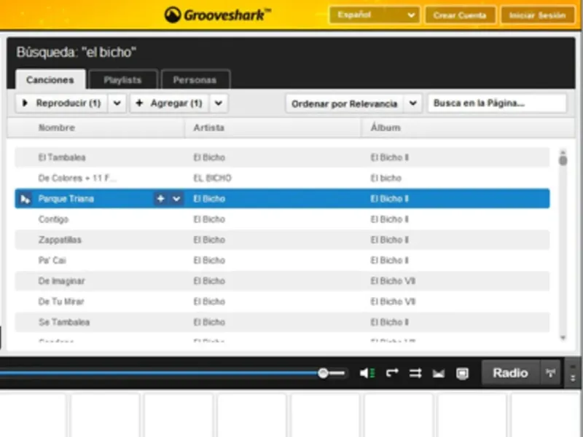Sort by Artista column header
The image size is (583, 437).
pyautogui.click(x=209, y=127)
